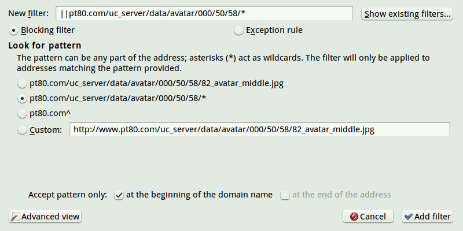Click the checkmark icon on Add filter
This screenshot has height=231, width=463.
tap(409, 217)
